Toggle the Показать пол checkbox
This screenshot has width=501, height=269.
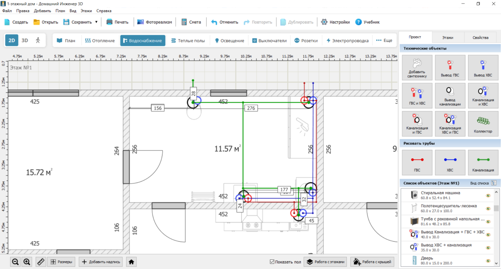coord(272,262)
